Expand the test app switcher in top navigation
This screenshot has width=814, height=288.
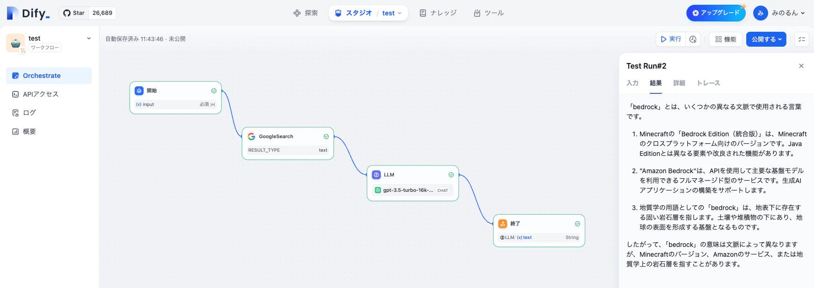coord(392,13)
